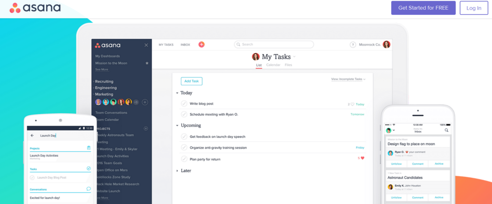Open the Moonrock Co. profile avatar

tap(386, 45)
